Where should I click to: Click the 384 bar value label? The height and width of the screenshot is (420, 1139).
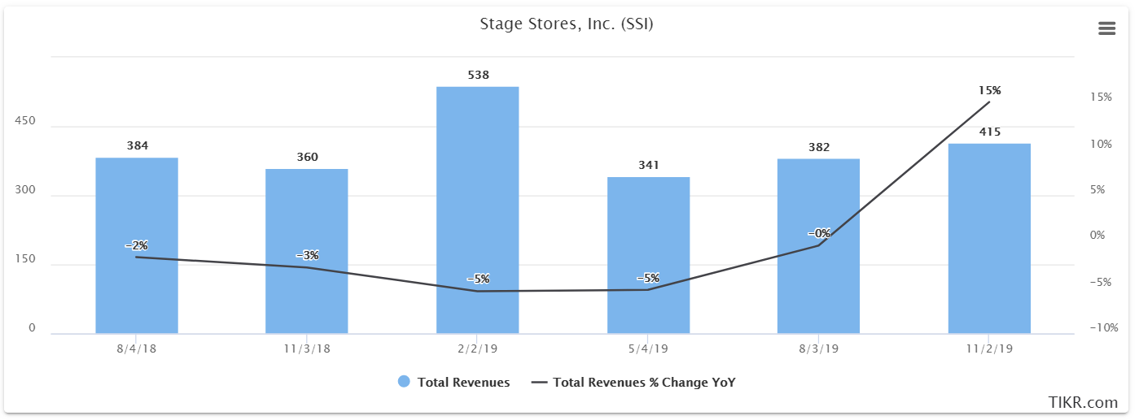tap(137, 145)
